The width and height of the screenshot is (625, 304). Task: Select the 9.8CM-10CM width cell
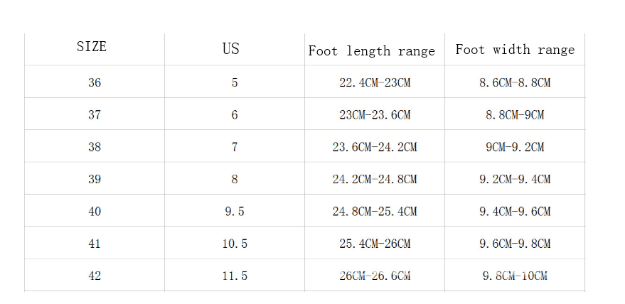(x=515, y=276)
